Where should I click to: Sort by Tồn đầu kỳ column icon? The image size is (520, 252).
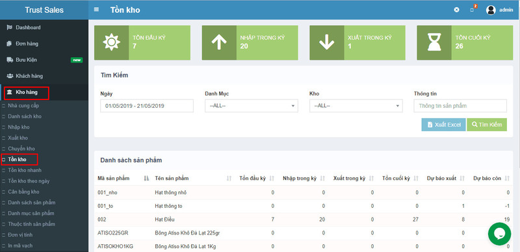(x=272, y=179)
